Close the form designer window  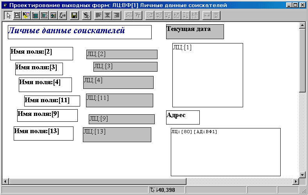pyautogui.click(x=302, y=5)
